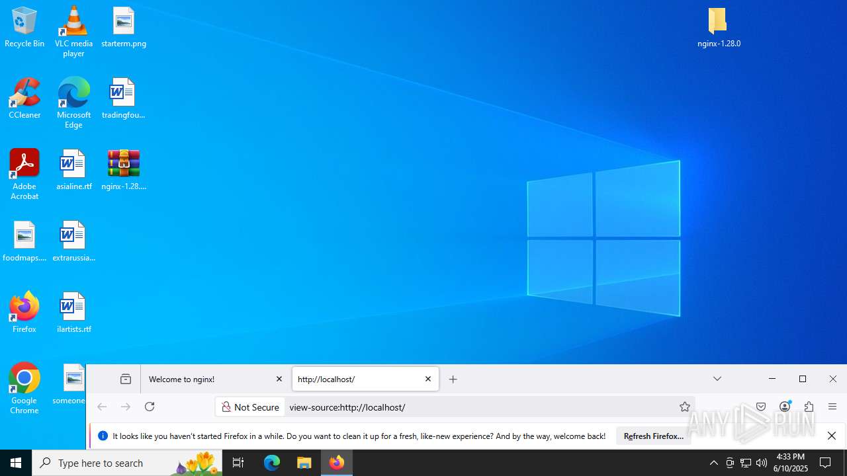The image size is (847, 476).
Task: Open network status tray icon
Action: coord(746,463)
